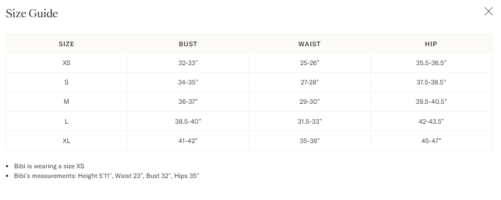The image size is (501, 200).
Task: Click the BUST column header
Action: click(x=188, y=44)
